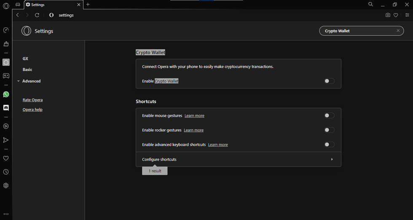This screenshot has width=413, height=220.
Task: Select Advanced in the settings menu
Action: coord(31,81)
